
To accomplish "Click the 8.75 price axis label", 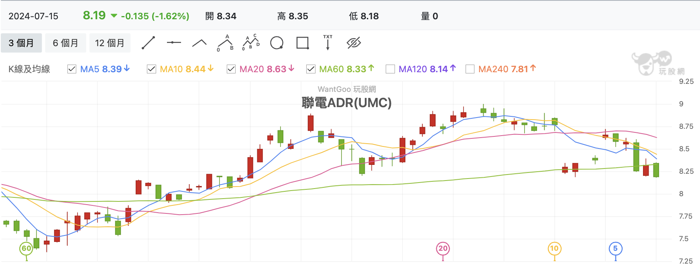I will tap(686, 126).
